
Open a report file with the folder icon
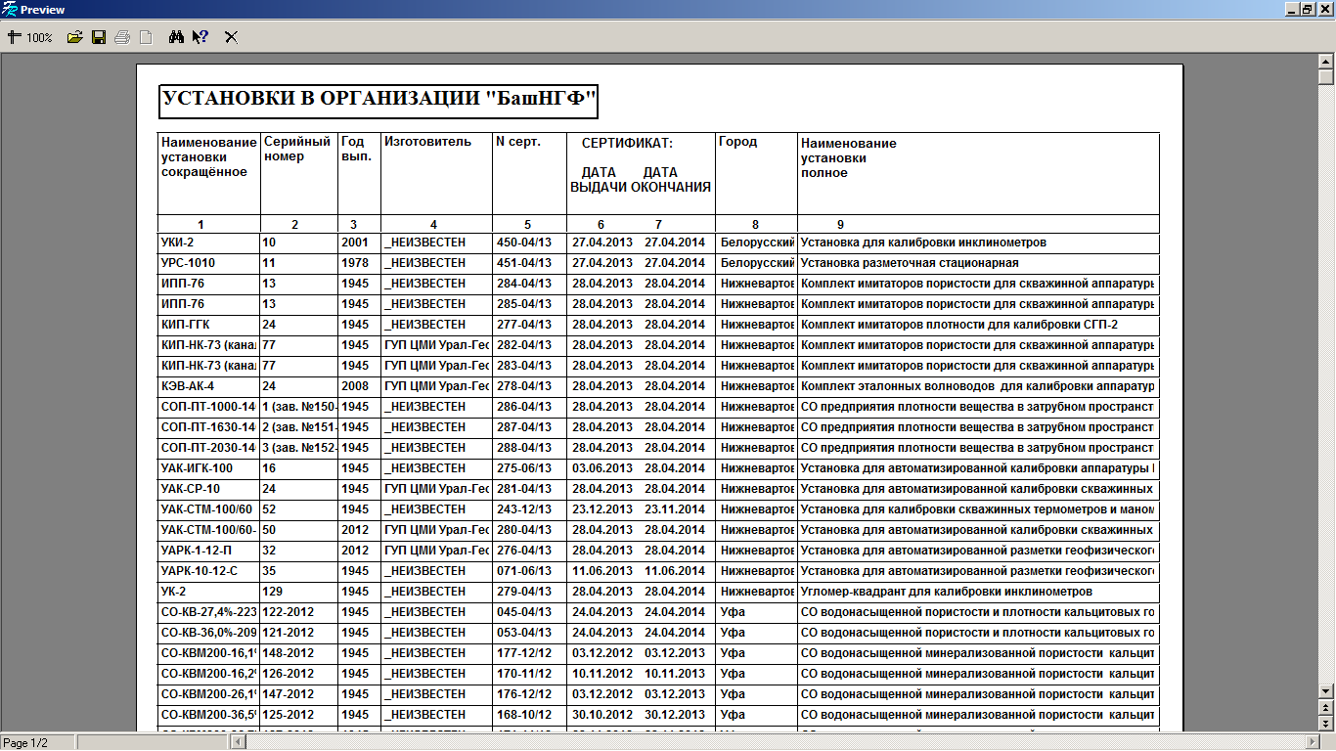click(74, 37)
